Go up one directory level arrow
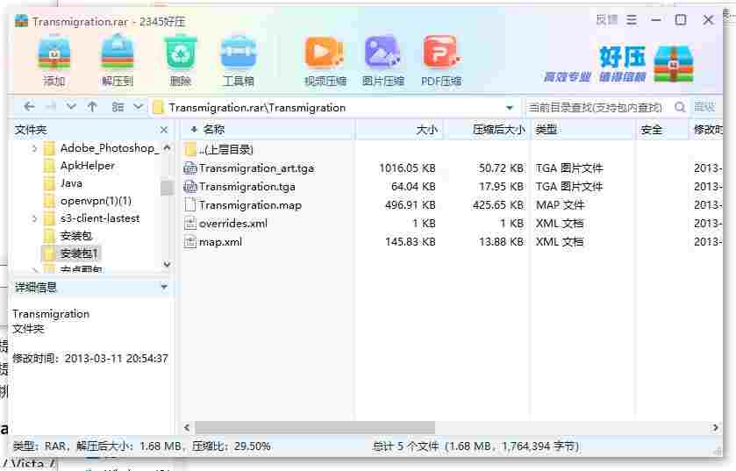 [x=92, y=107]
